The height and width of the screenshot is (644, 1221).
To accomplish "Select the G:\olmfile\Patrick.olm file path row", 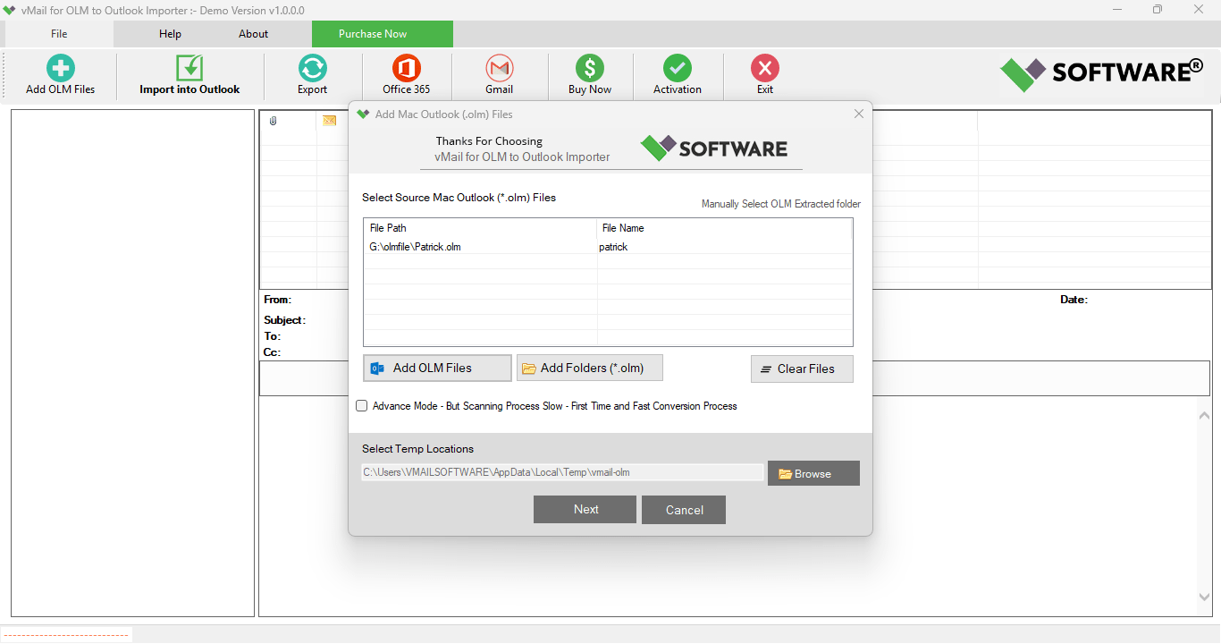I will [x=480, y=247].
